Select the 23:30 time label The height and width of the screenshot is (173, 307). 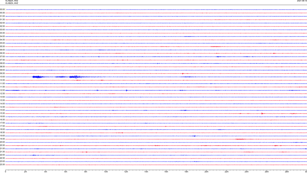tap(2, 165)
